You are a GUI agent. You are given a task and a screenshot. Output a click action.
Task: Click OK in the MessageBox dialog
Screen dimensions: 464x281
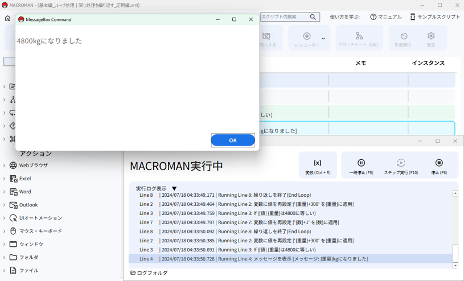(x=233, y=140)
